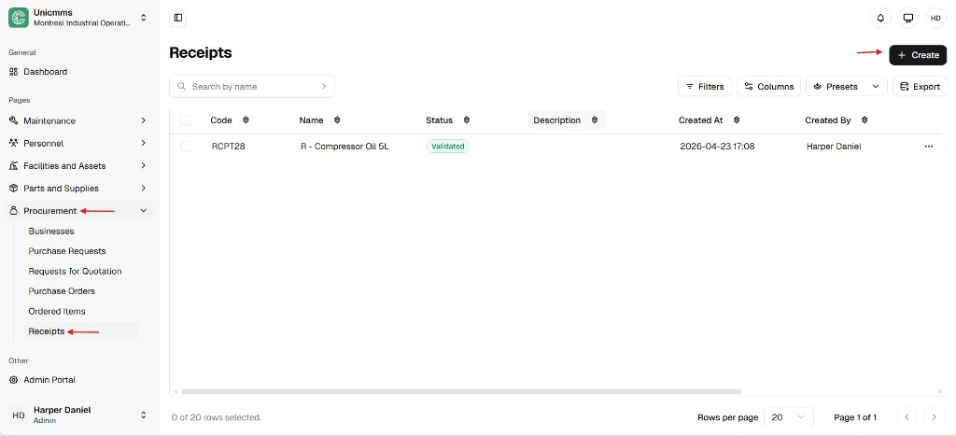Image resolution: width=956 pixels, height=436 pixels.
Task: Click the Procurement bag icon
Action: point(13,211)
